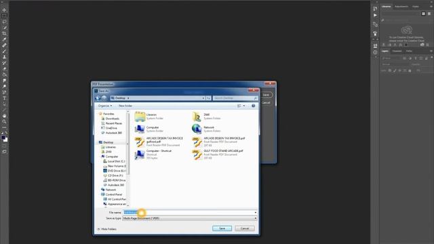This screenshot has height=244, width=434.
Task: Select the Computer - Shortcut item
Action: (153, 155)
